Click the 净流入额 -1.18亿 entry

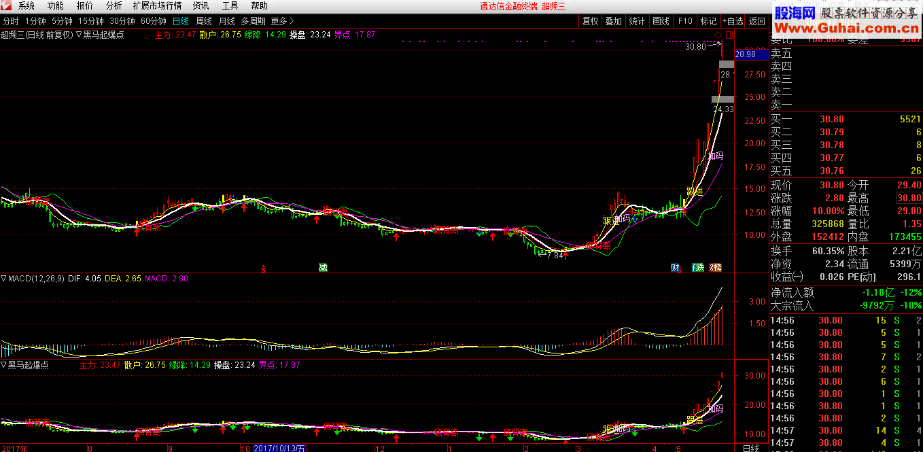point(846,293)
